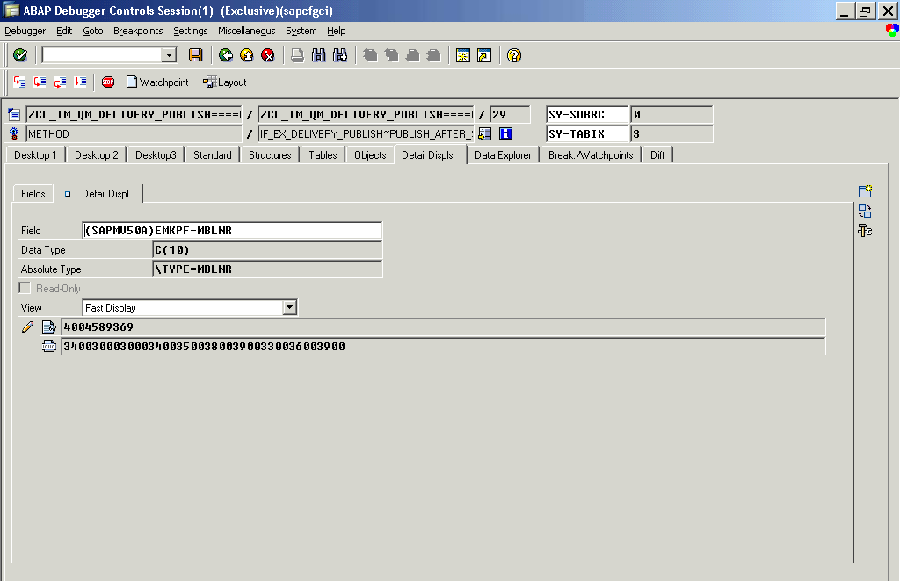Click the value field 4004589369
Screen dimensions: 900x581
443,327
